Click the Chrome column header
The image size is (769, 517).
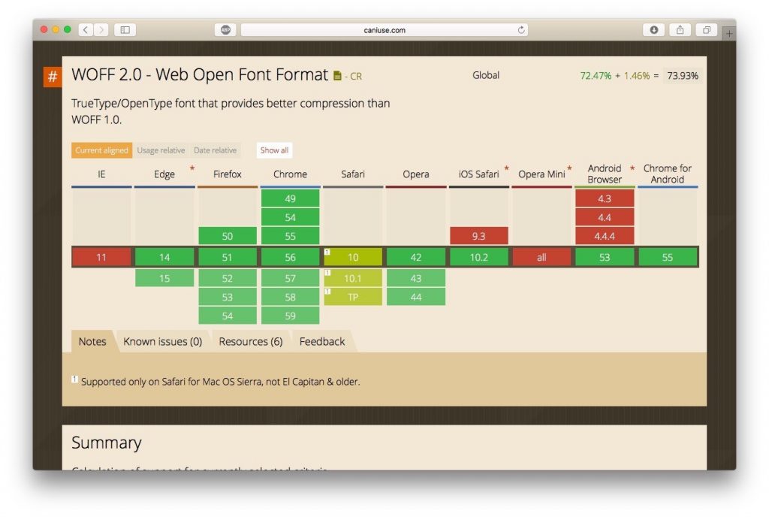pos(291,174)
